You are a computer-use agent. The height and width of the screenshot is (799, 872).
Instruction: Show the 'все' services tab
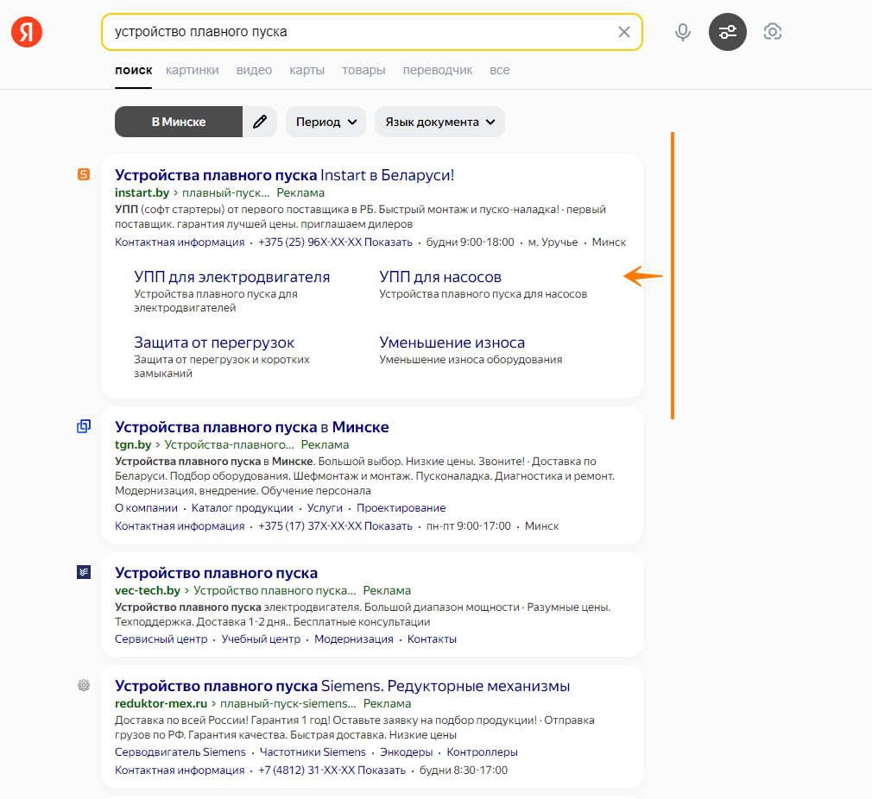[x=499, y=70]
